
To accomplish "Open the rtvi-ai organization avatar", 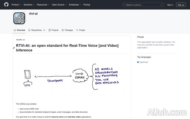I will coord(19,18).
